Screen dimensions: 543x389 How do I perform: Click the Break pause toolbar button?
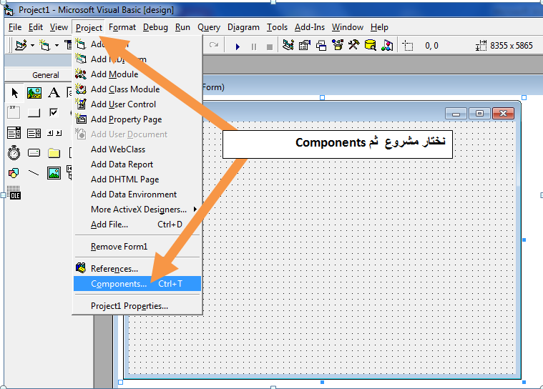coord(254,46)
